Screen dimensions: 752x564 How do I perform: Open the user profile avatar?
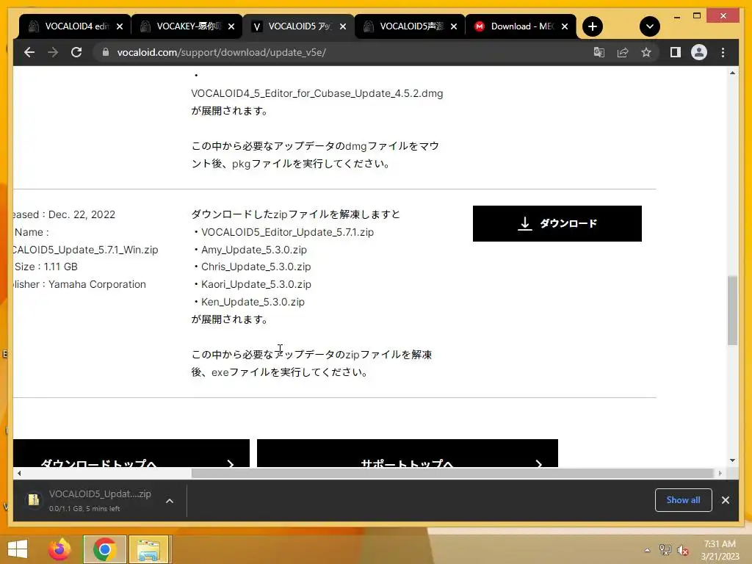pyautogui.click(x=699, y=52)
